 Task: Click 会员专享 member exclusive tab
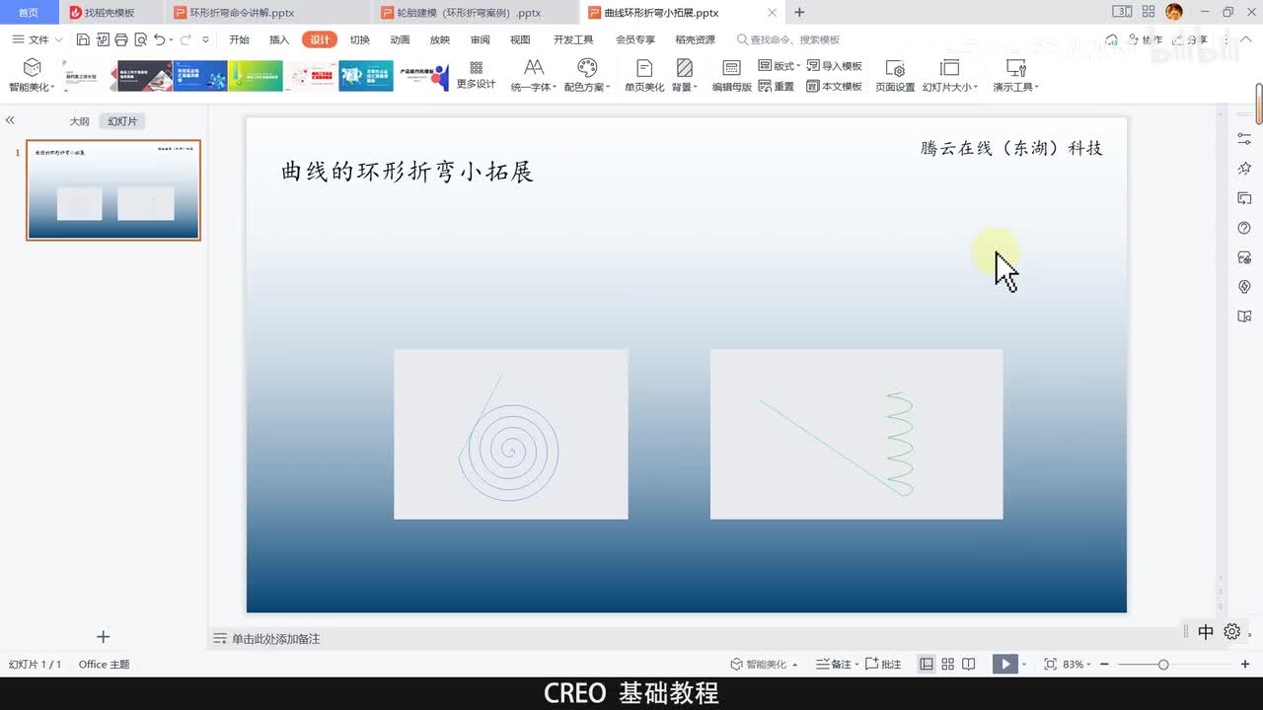(x=635, y=39)
